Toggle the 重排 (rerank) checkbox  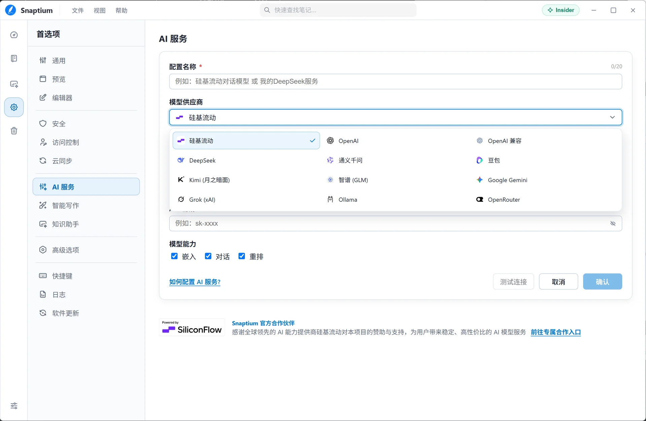click(242, 256)
